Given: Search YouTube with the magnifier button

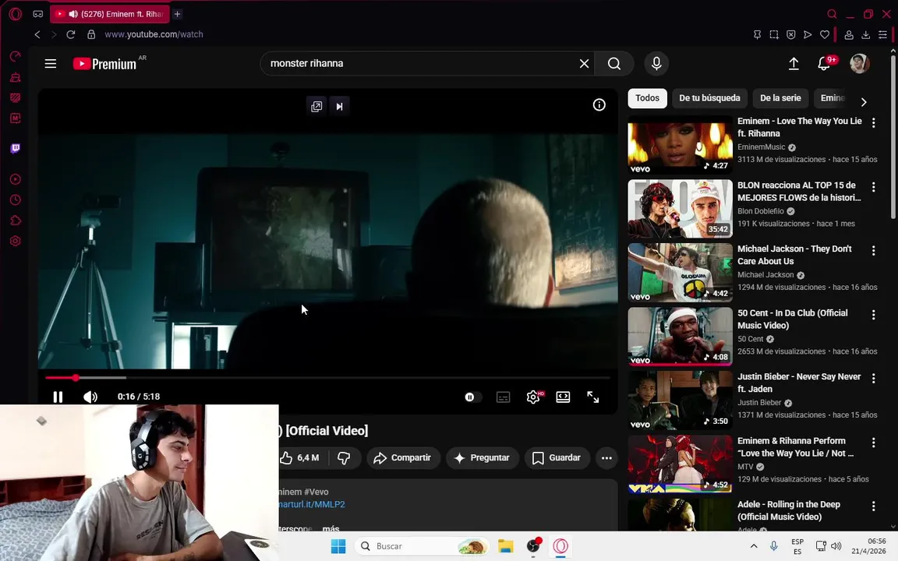Looking at the screenshot, I should coord(614,64).
